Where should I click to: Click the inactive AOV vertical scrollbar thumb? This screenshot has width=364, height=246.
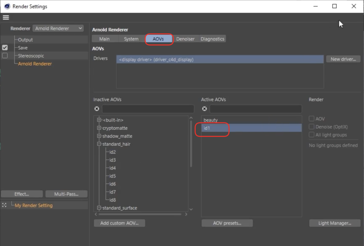point(191,143)
